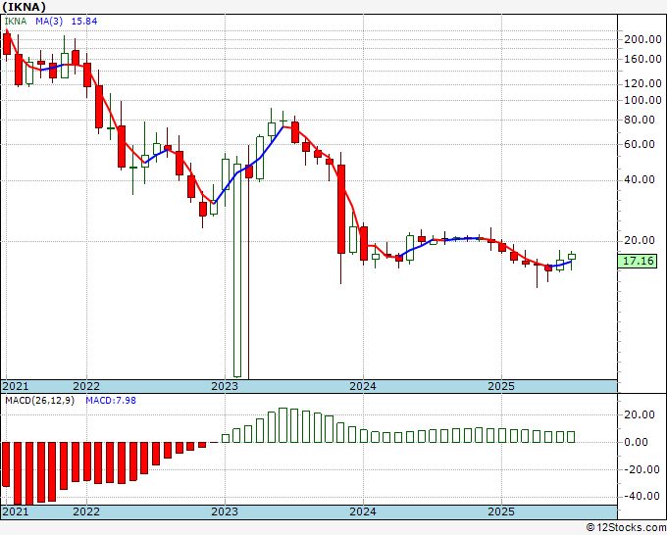
Task: Click 2023 on the MACD panel timeline
Action: [x=225, y=511]
